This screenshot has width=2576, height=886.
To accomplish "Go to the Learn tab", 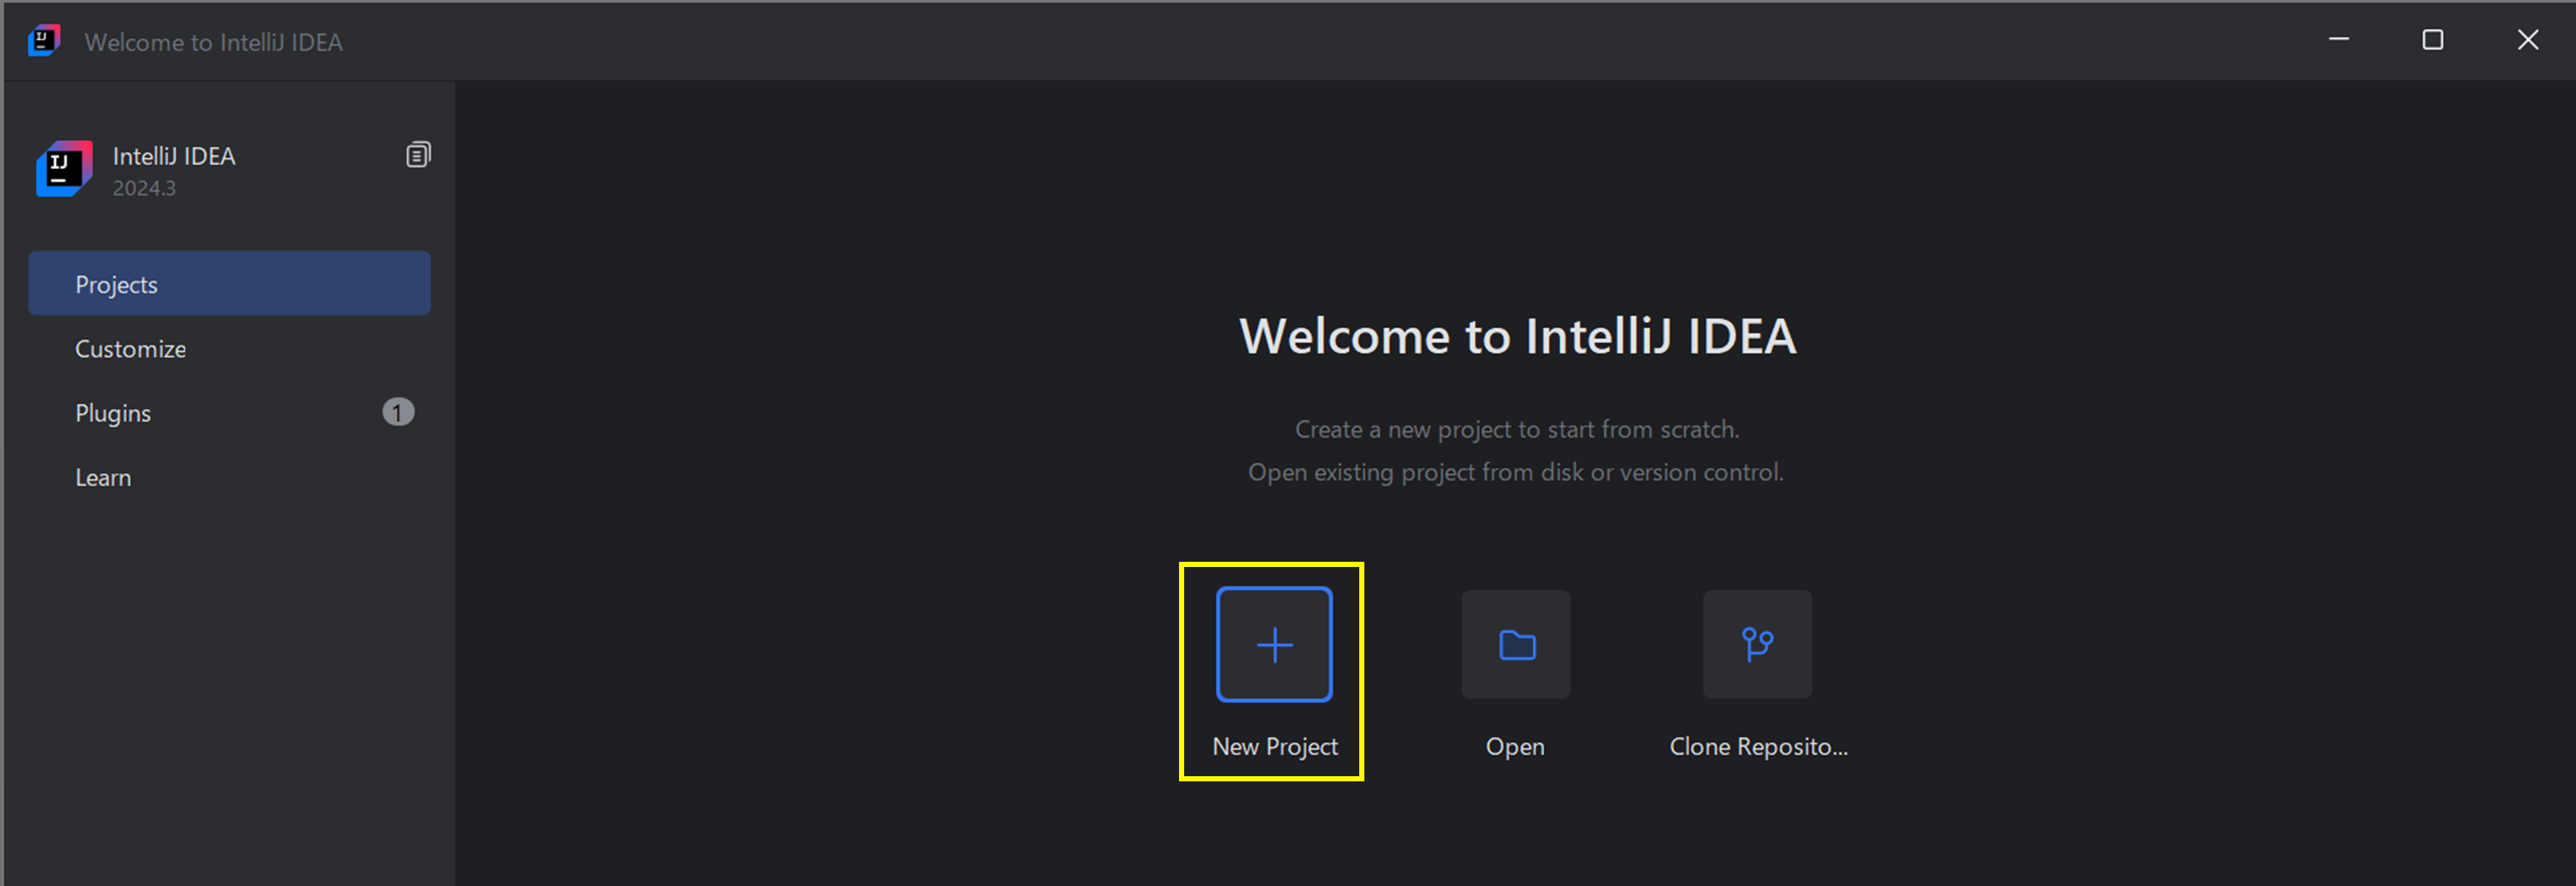I will pos(229,477).
